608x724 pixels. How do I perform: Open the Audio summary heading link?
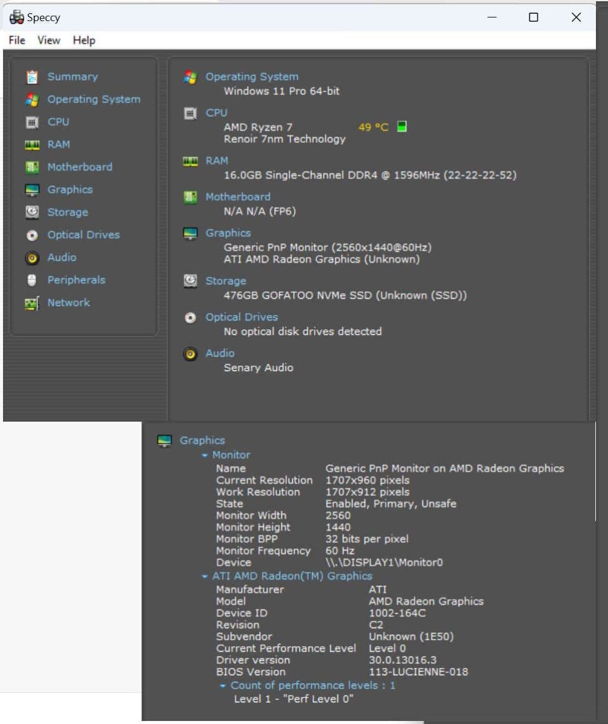[220, 353]
